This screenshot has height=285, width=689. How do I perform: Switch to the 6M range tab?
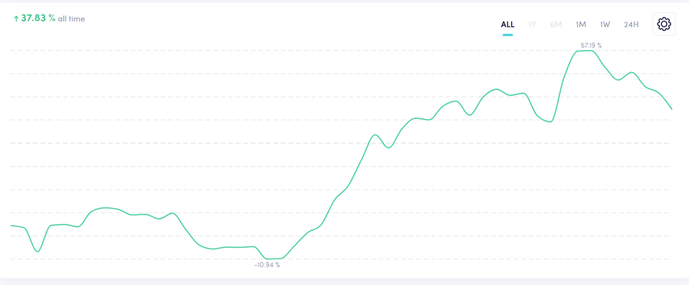(x=556, y=24)
